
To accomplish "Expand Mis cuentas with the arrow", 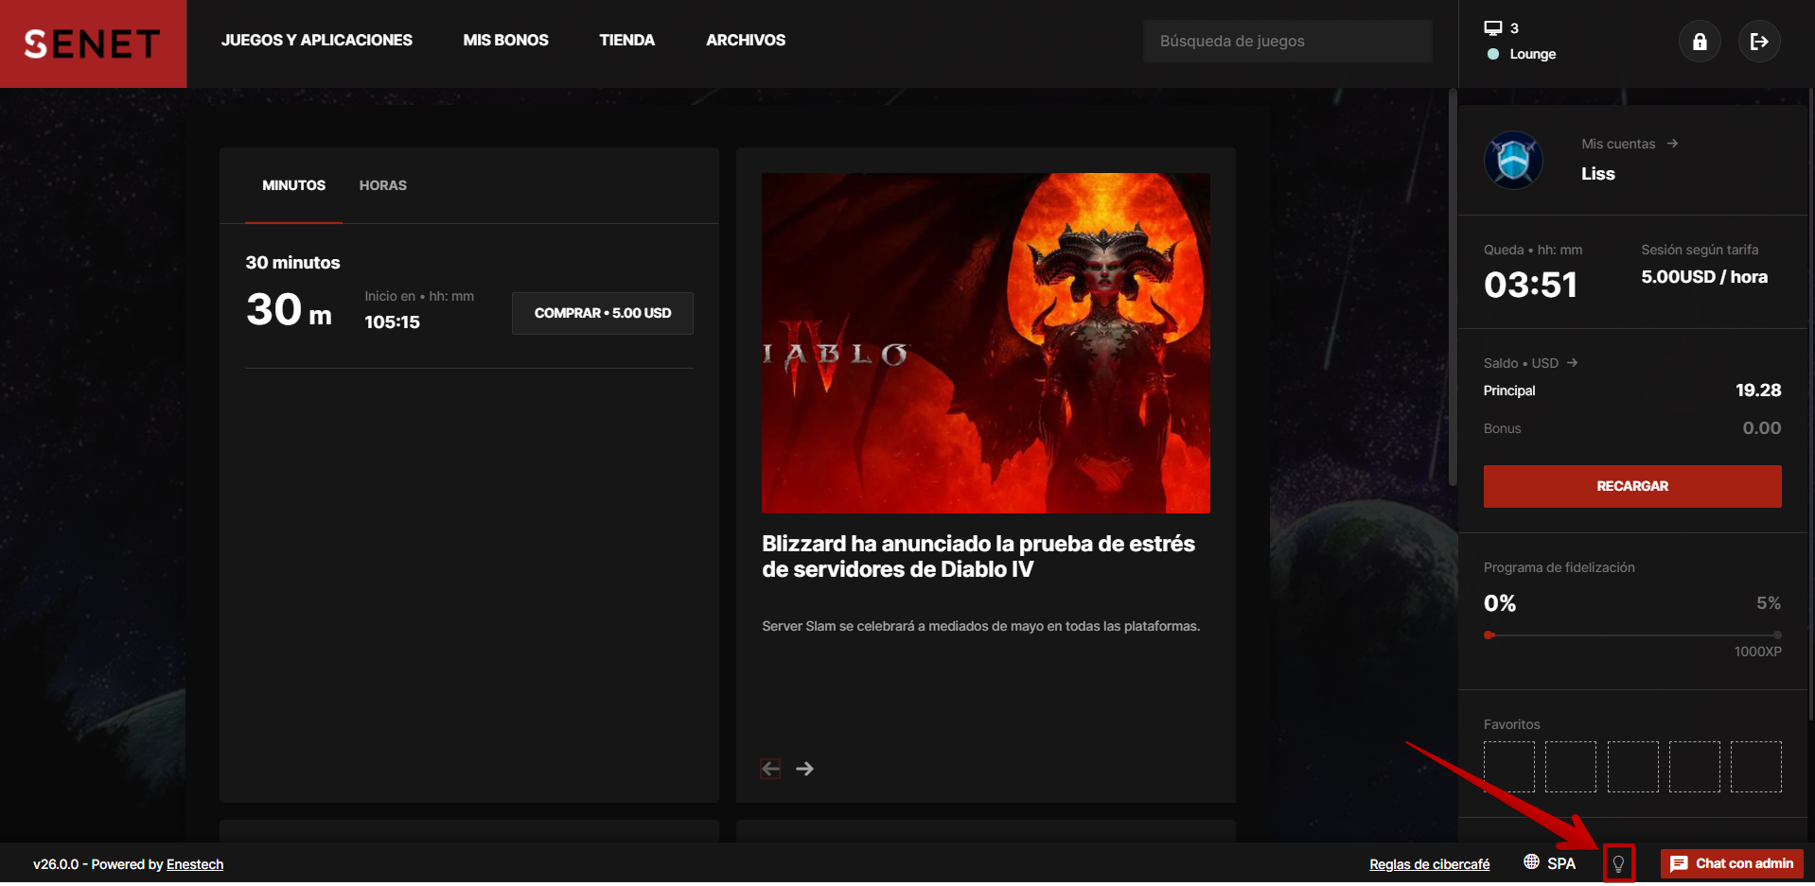I will (1672, 143).
